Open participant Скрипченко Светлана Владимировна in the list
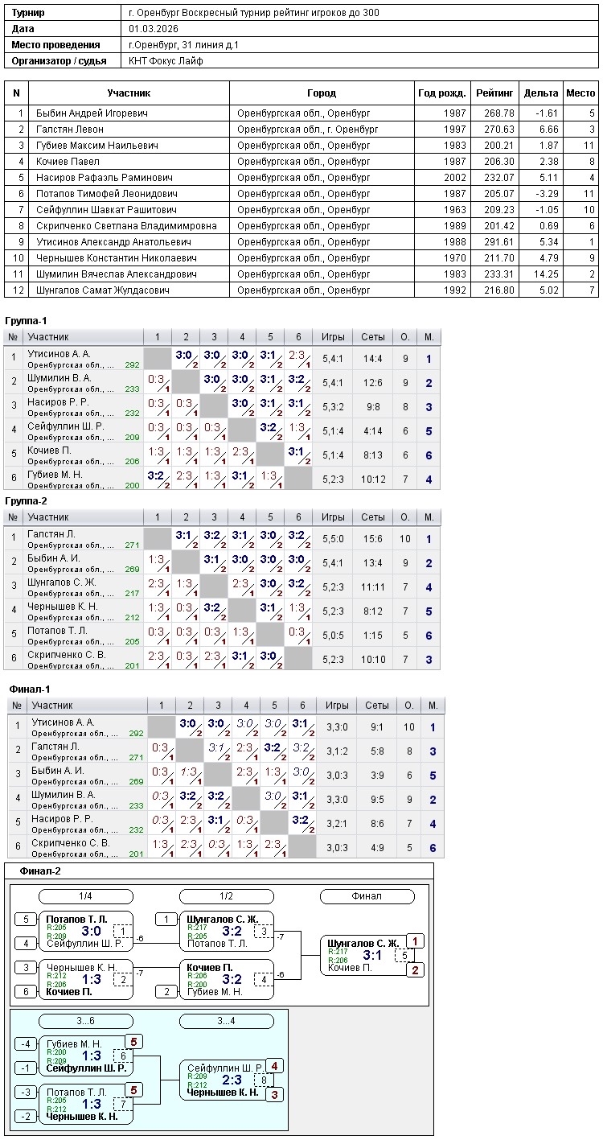Viewport: 603px width, 1140px height. (126, 226)
